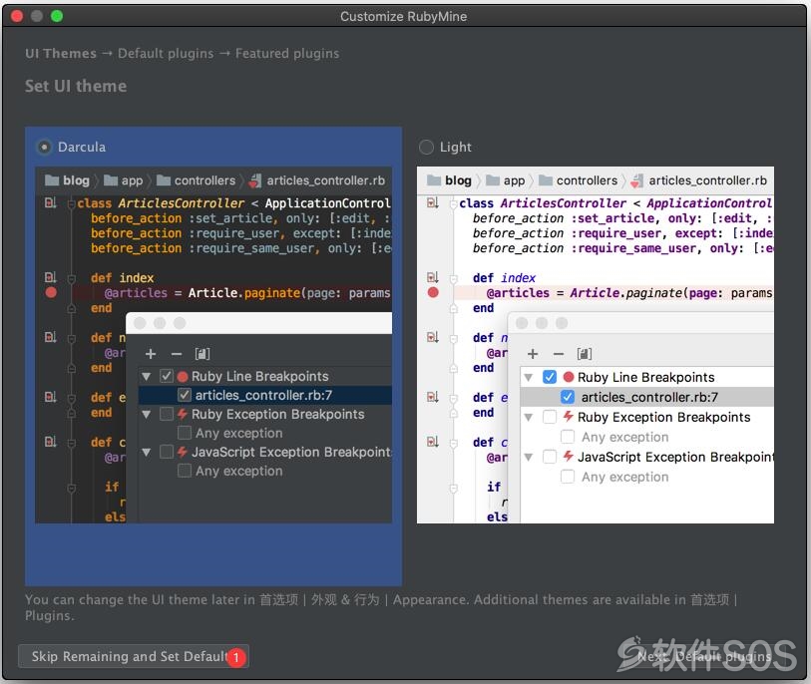
Task: Click the remove breakpoint minus icon in Darcula preview
Action: pyautogui.click(x=177, y=354)
